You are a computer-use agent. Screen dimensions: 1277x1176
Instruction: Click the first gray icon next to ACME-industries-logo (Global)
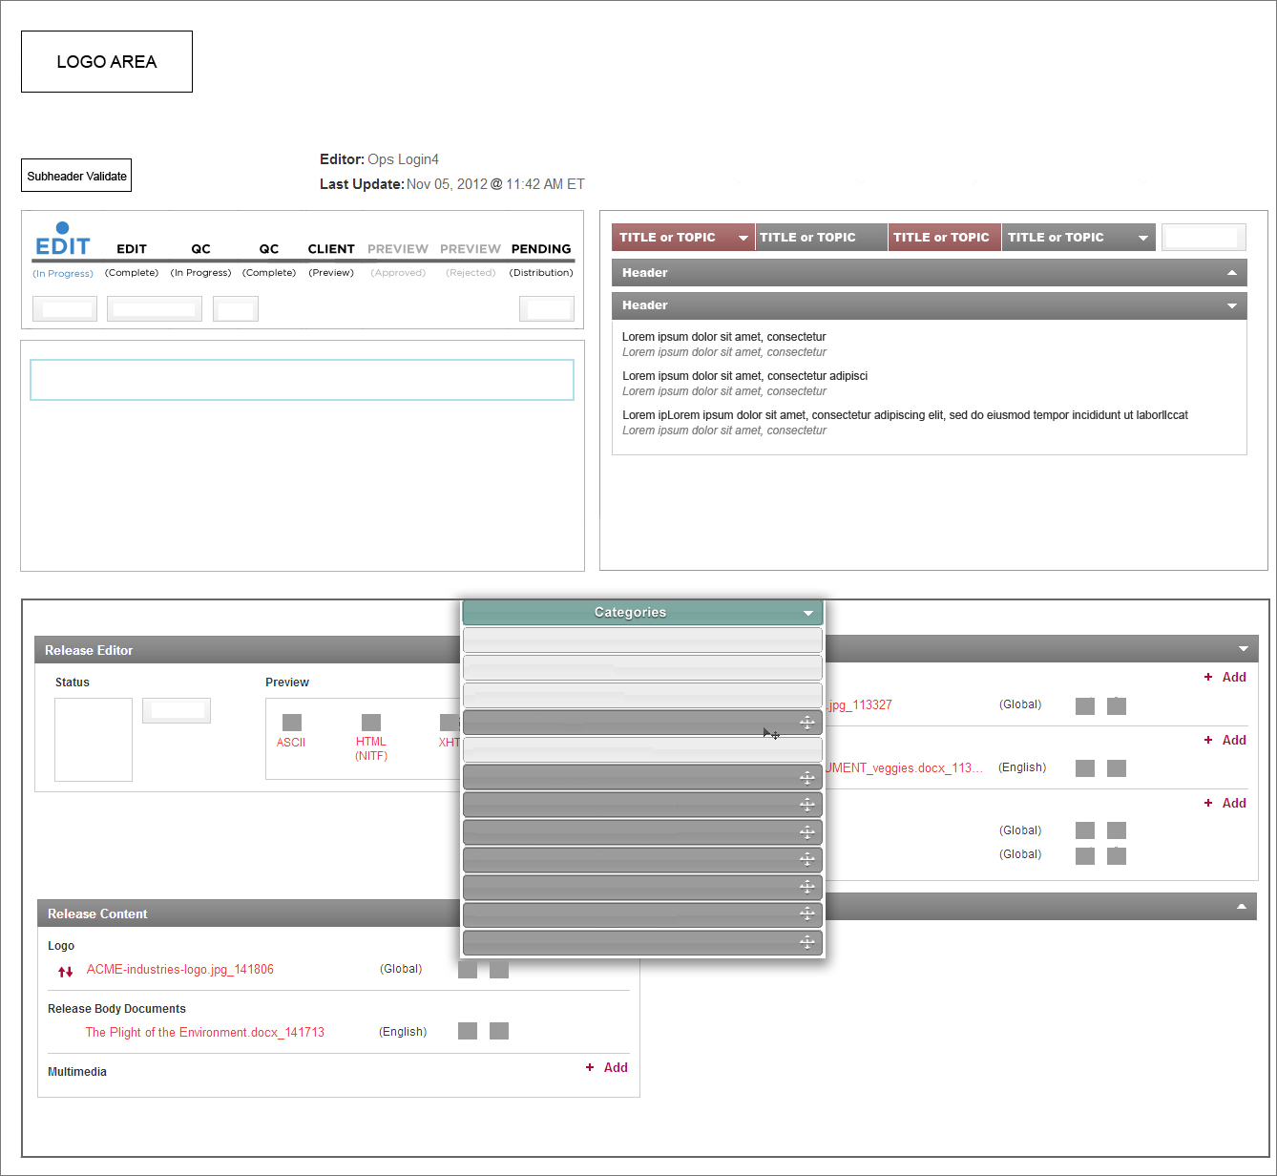click(x=468, y=970)
